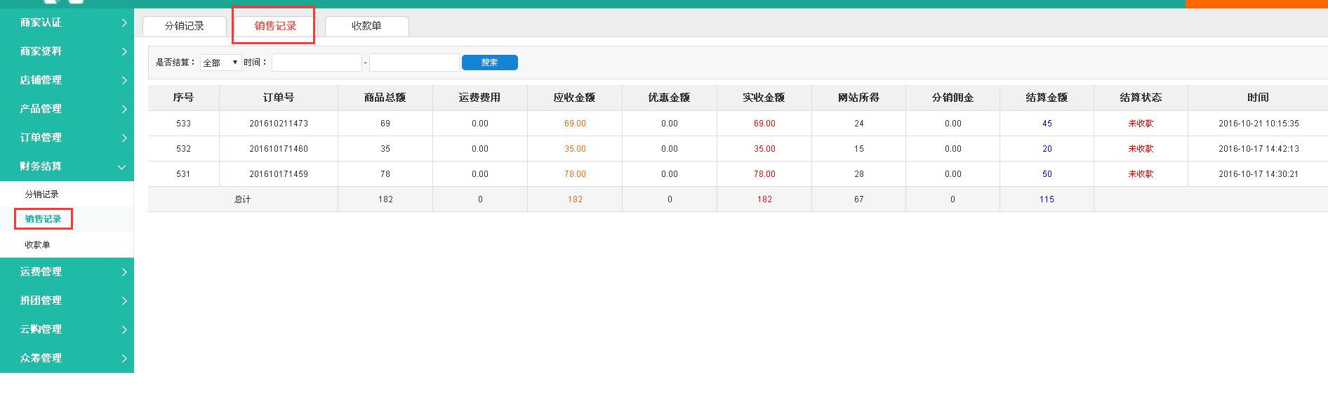
Task: Click the 时间 column header
Action: (x=1259, y=98)
